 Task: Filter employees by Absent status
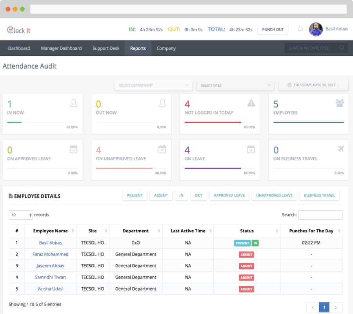[161, 195]
